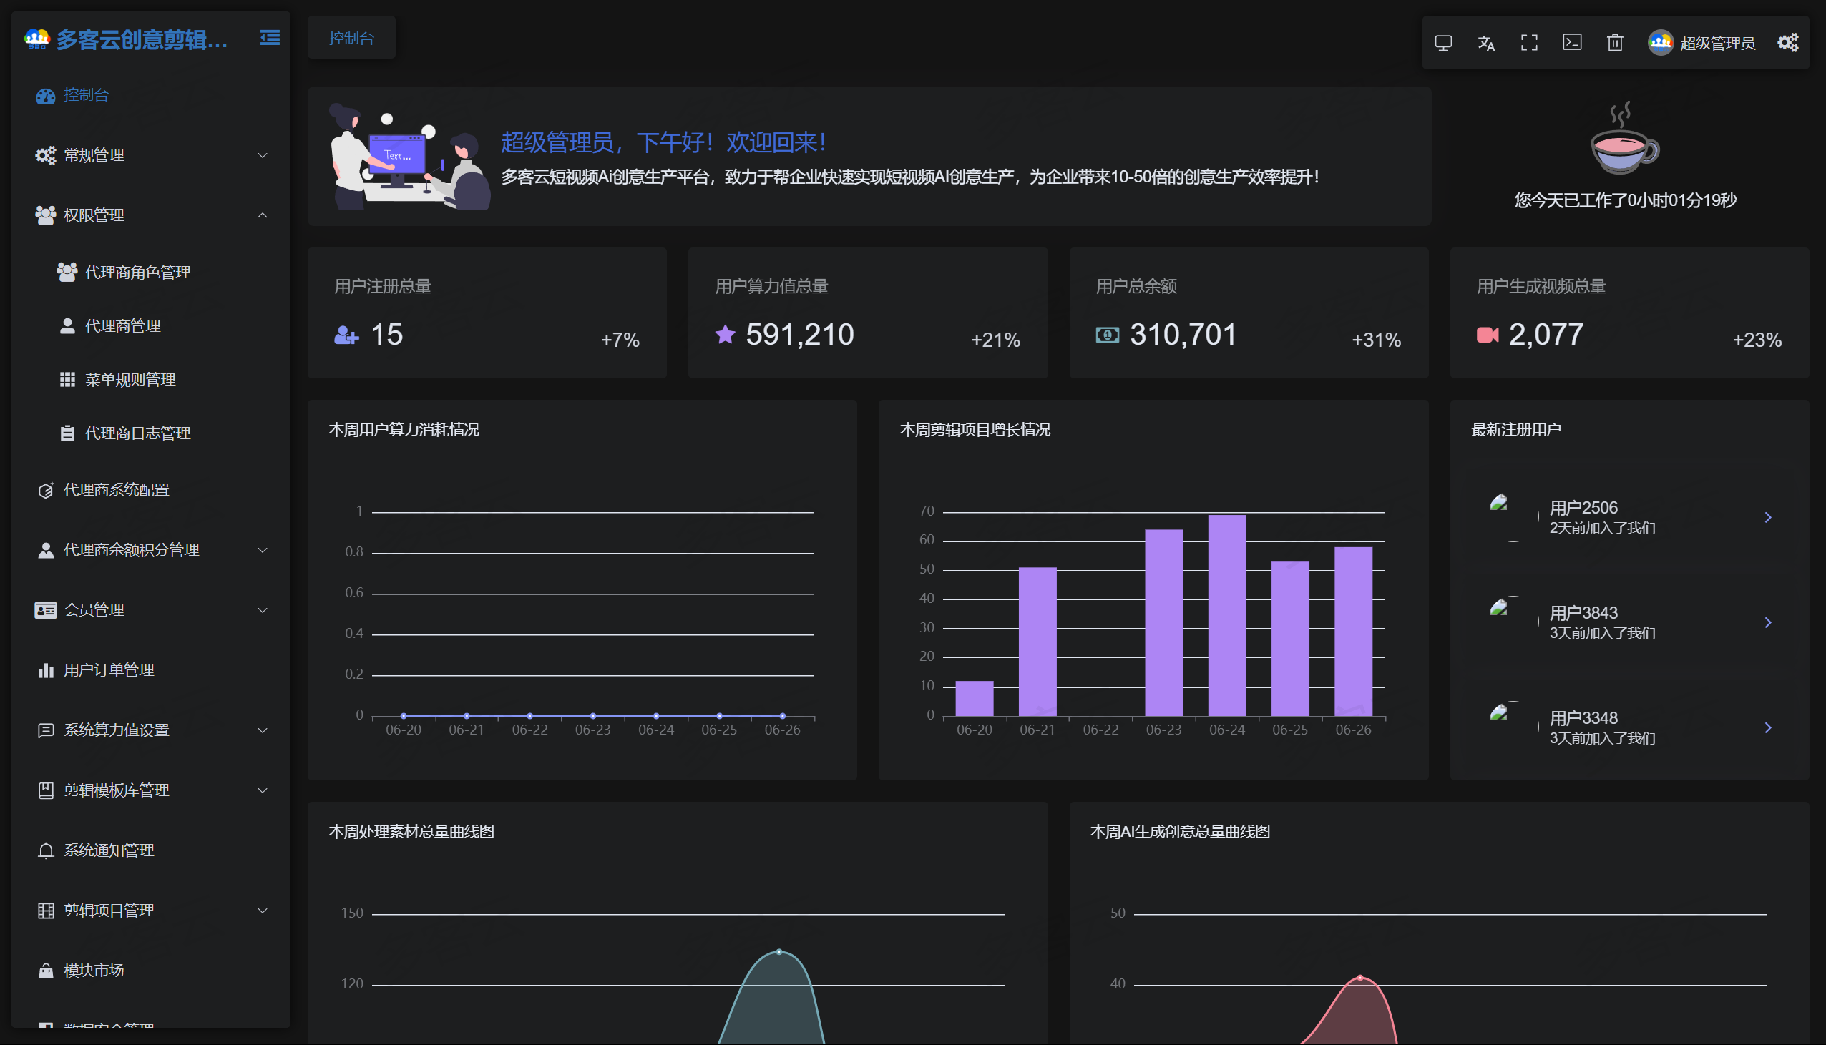Toggle fullscreen mode icon
Viewport: 1826px width, 1045px height.
tap(1529, 43)
